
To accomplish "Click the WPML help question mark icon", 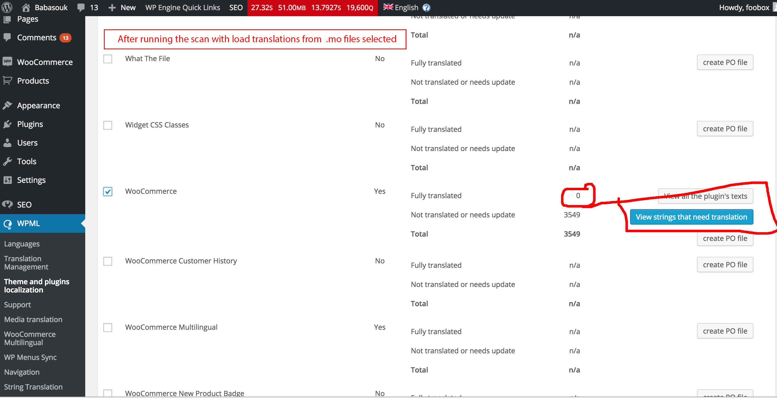I will point(426,8).
